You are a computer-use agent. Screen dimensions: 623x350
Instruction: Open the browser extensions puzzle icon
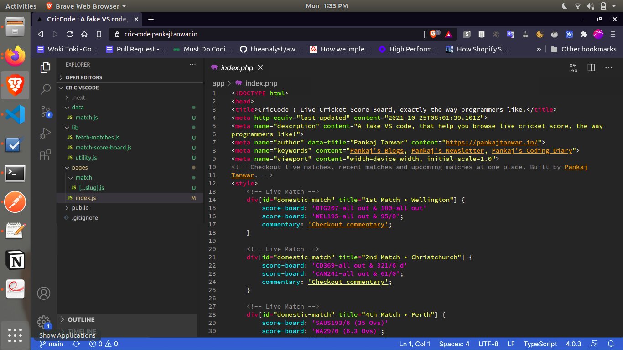[583, 34]
